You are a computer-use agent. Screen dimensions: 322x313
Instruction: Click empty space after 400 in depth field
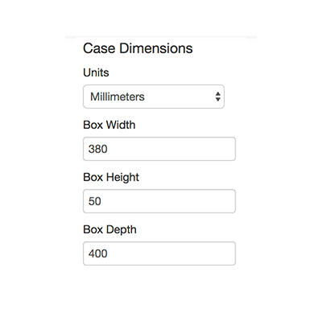coord(171,253)
